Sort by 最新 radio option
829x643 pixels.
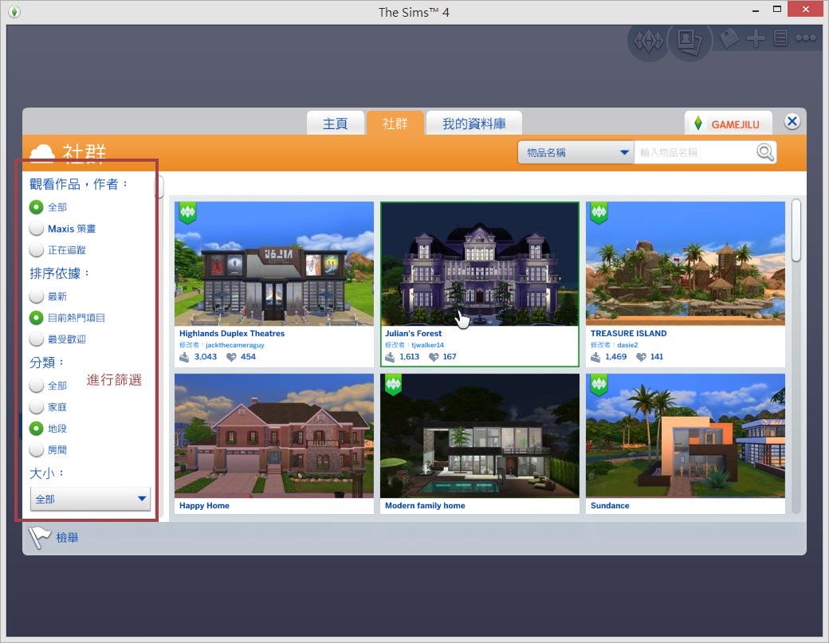pos(36,296)
